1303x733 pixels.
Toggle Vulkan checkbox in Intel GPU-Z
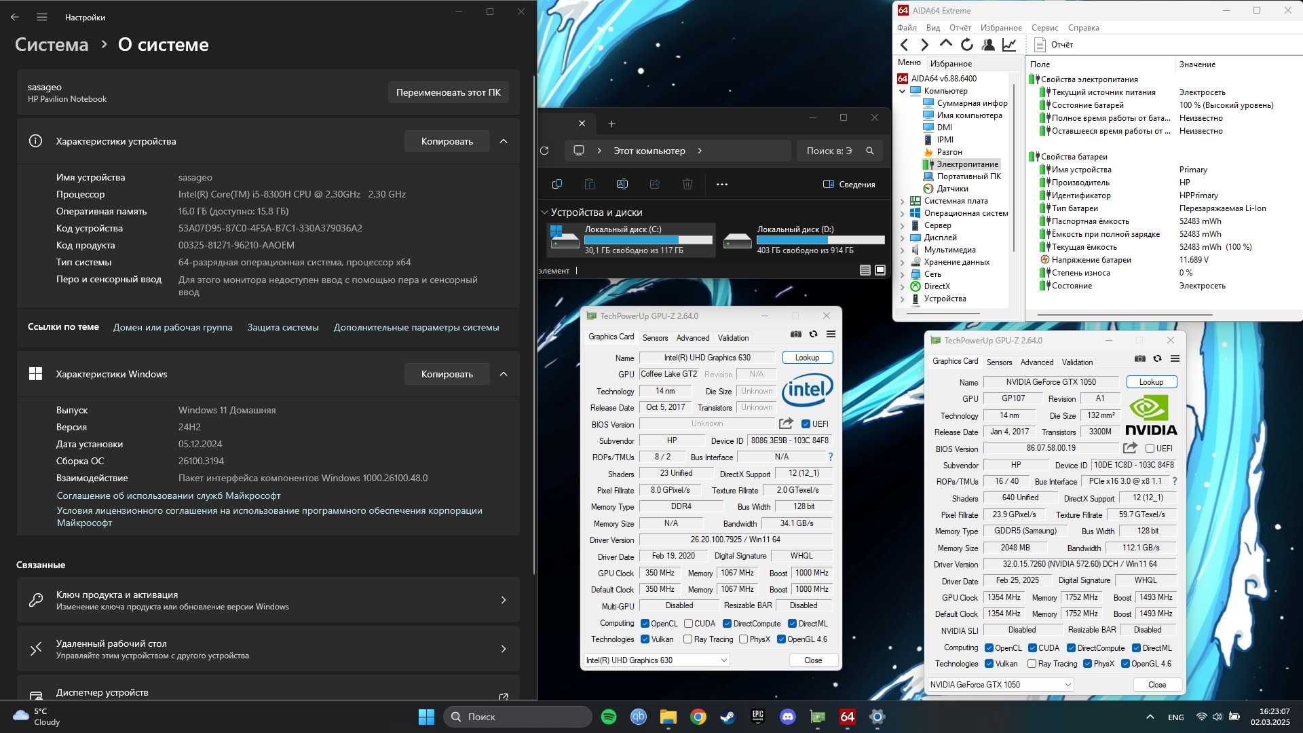tap(645, 639)
